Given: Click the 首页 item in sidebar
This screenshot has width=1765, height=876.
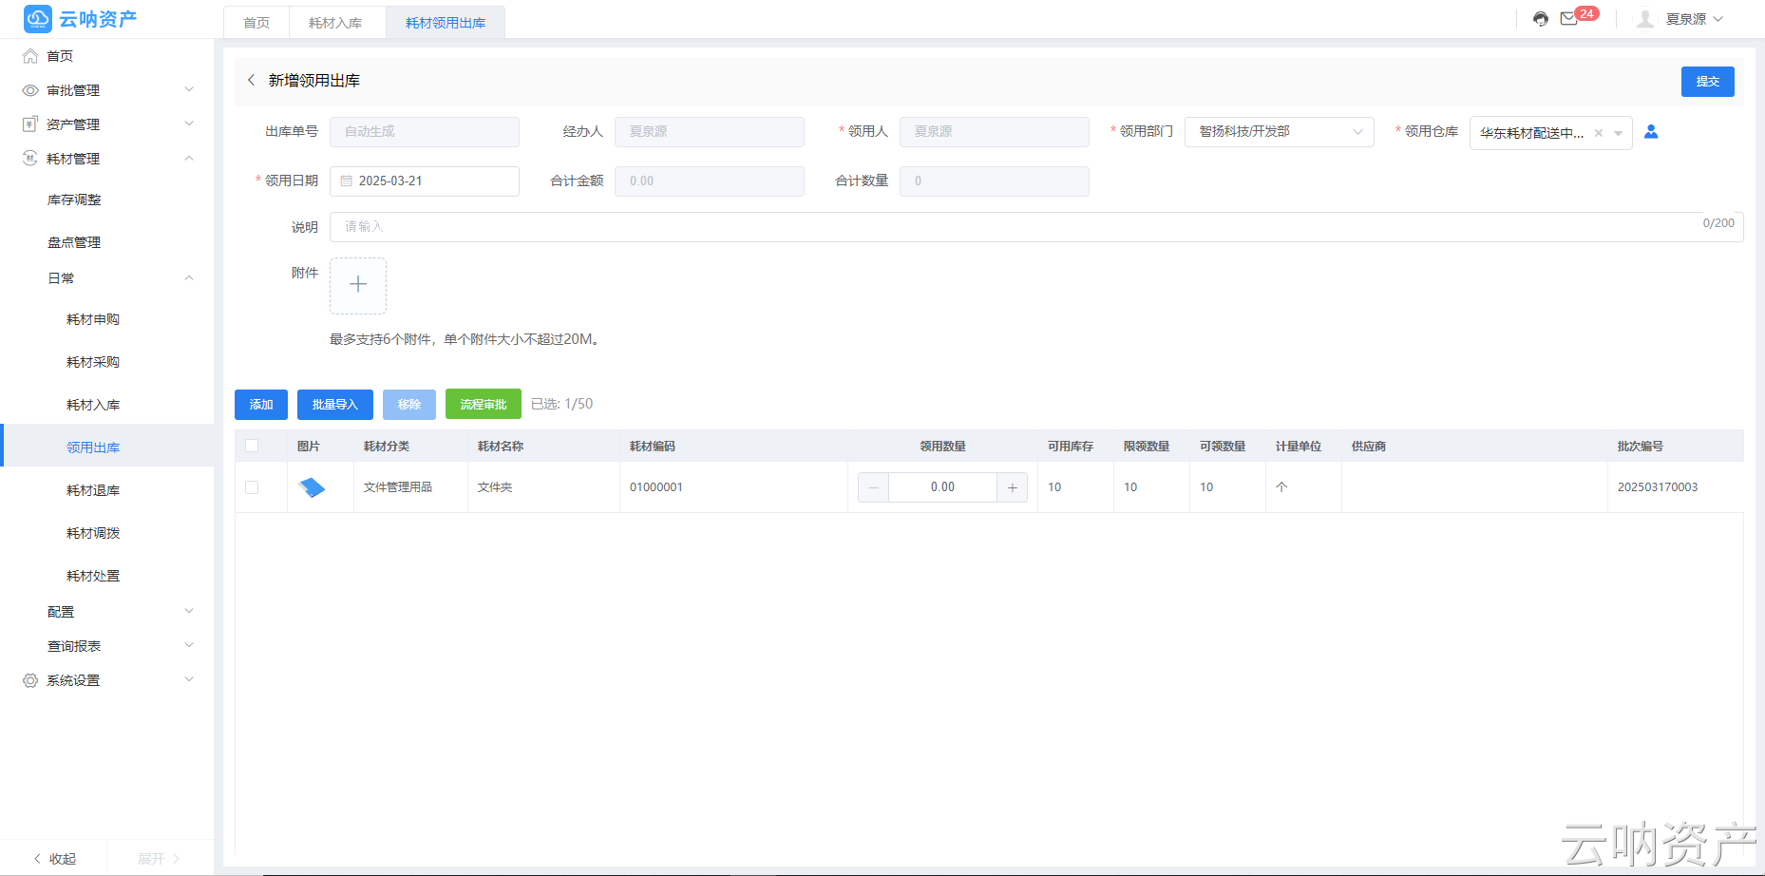Looking at the screenshot, I should click(60, 56).
